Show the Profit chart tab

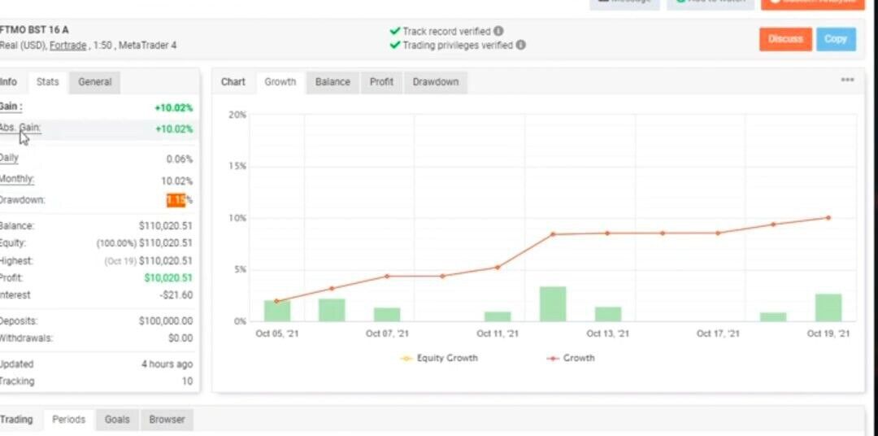[381, 82]
